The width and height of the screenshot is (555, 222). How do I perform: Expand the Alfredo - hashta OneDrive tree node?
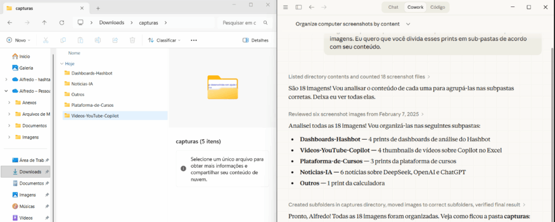click(x=7, y=80)
